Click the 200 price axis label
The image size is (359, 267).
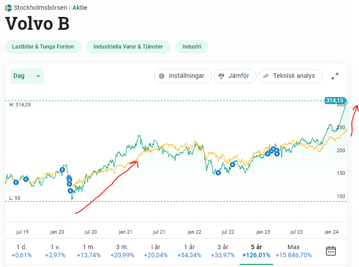[x=341, y=150]
